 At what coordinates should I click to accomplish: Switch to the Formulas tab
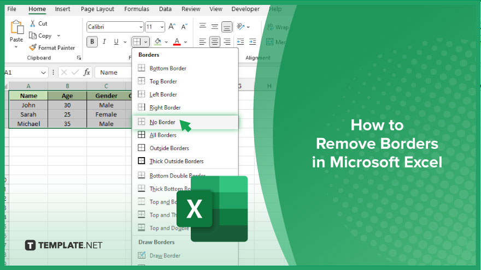(x=137, y=9)
